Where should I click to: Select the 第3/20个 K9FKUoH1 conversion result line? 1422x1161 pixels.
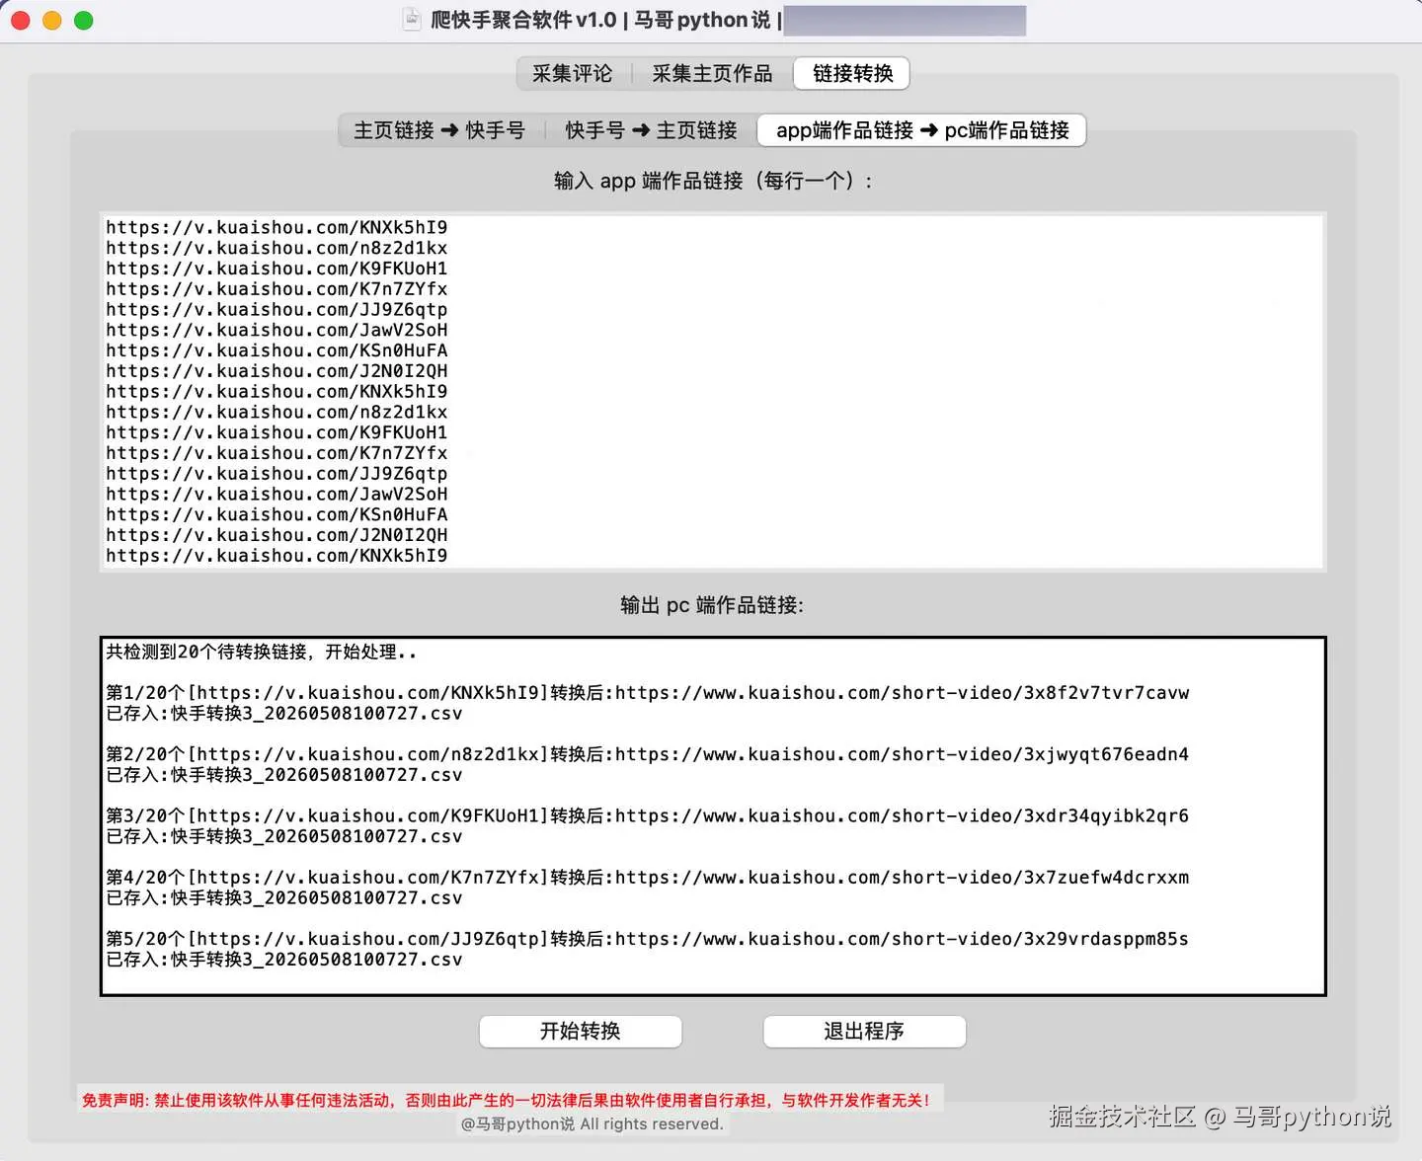click(x=647, y=815)
